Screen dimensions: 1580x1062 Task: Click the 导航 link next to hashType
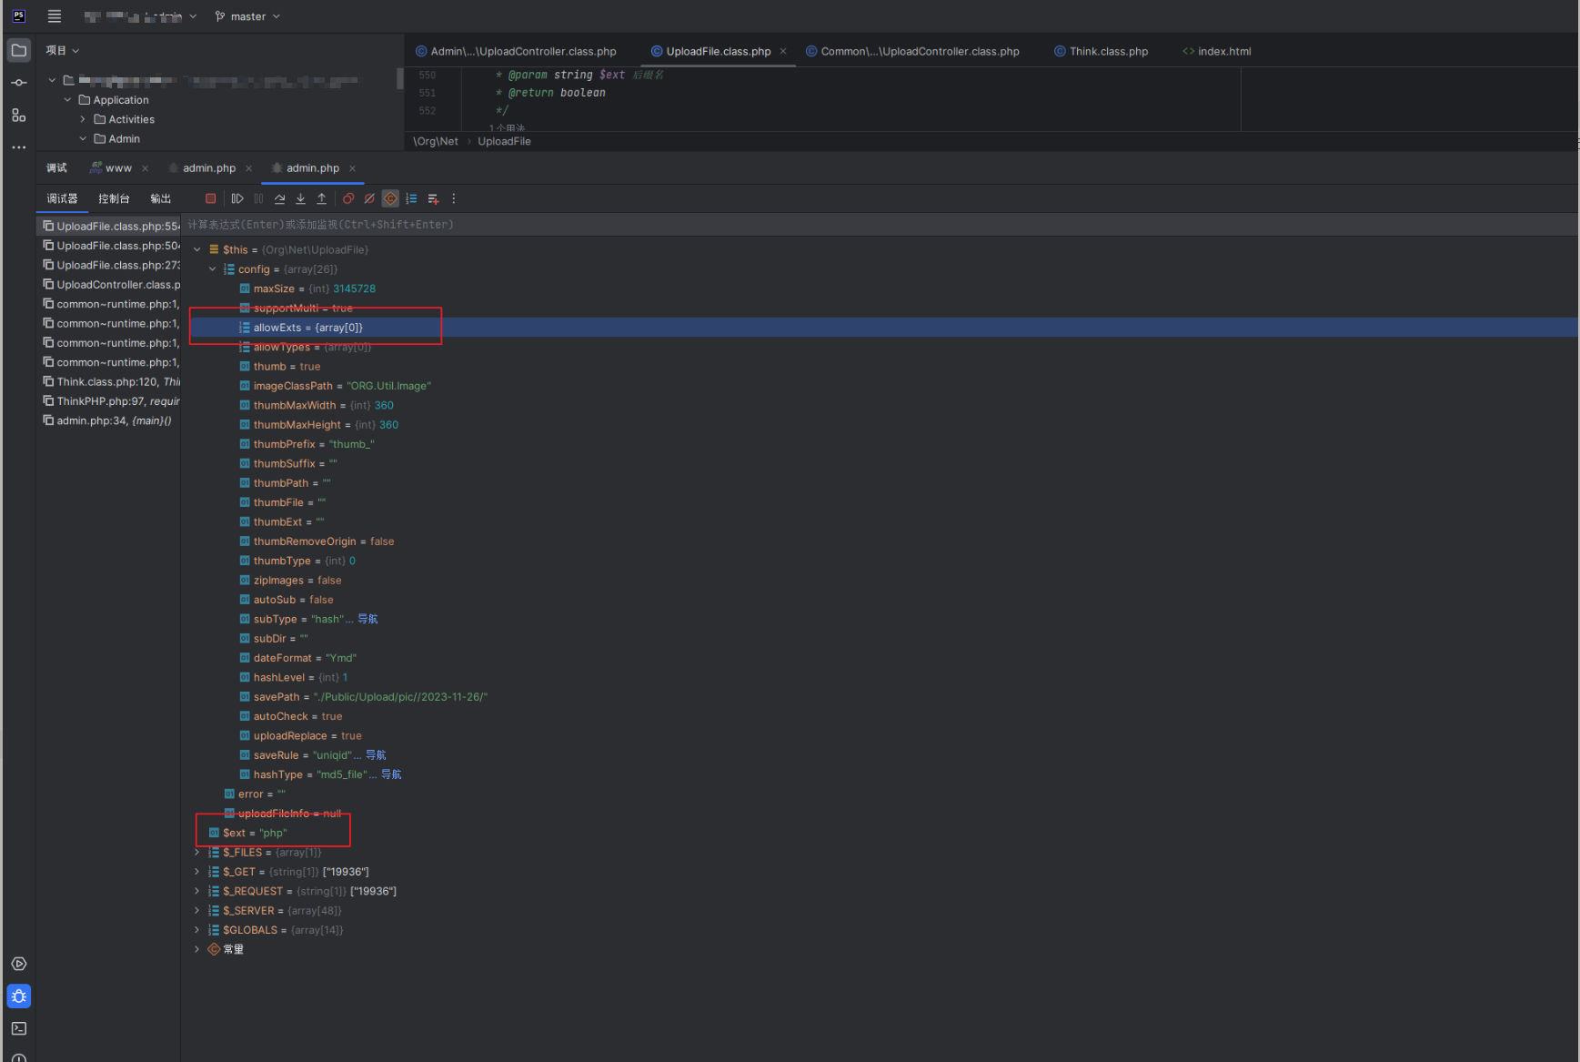(391, 774)
